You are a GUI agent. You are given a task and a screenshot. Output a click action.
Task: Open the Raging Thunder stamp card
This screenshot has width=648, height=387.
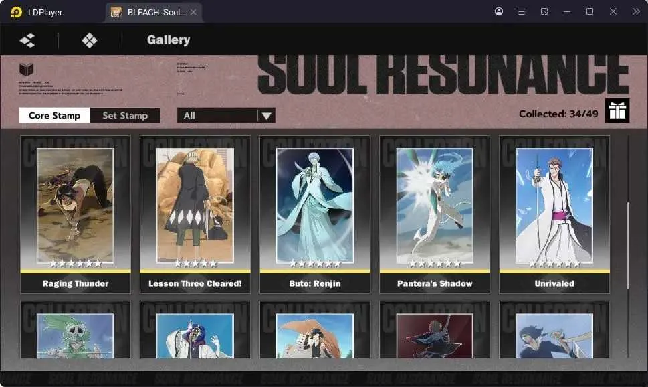pyautogui.click(x=76, y=214)
